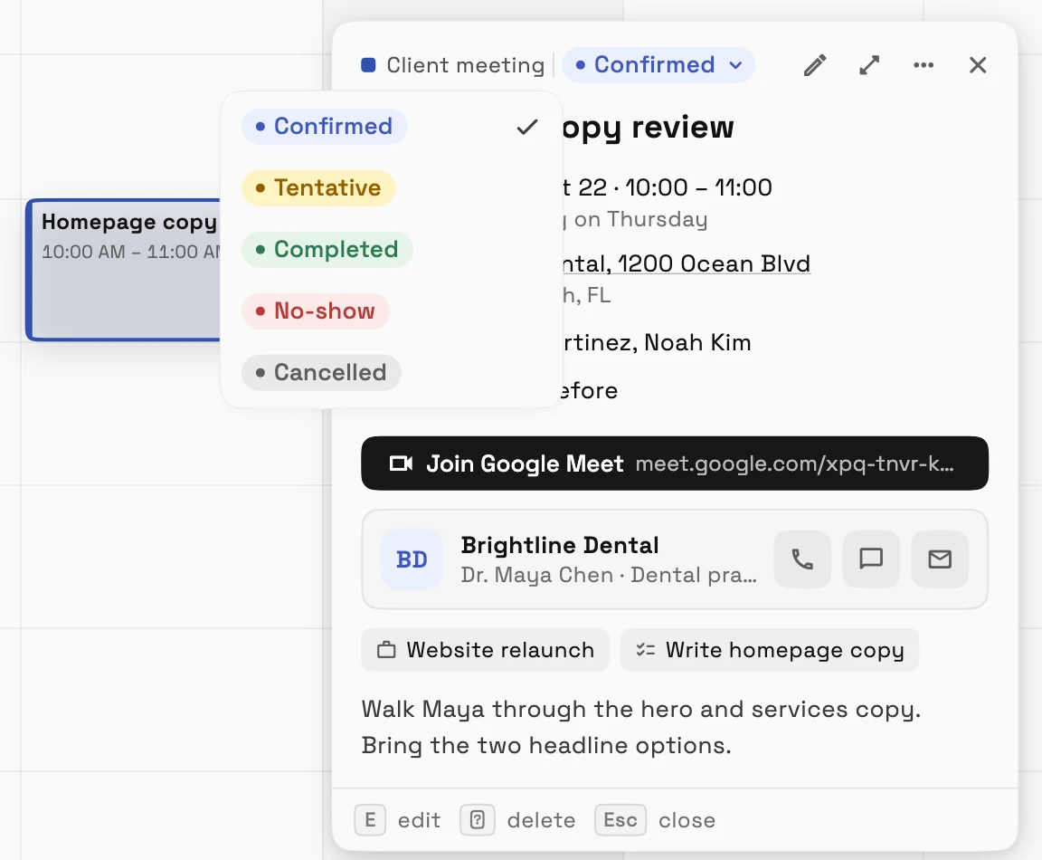Screen dimensions: 1042x860
Task: Click the Esc close shortcut key
Action: pyautogui.click(x=620, y=820)
